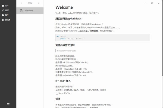163x108 pixels.
Task: Click the Welcome note document icon
Action: [21, 11]
